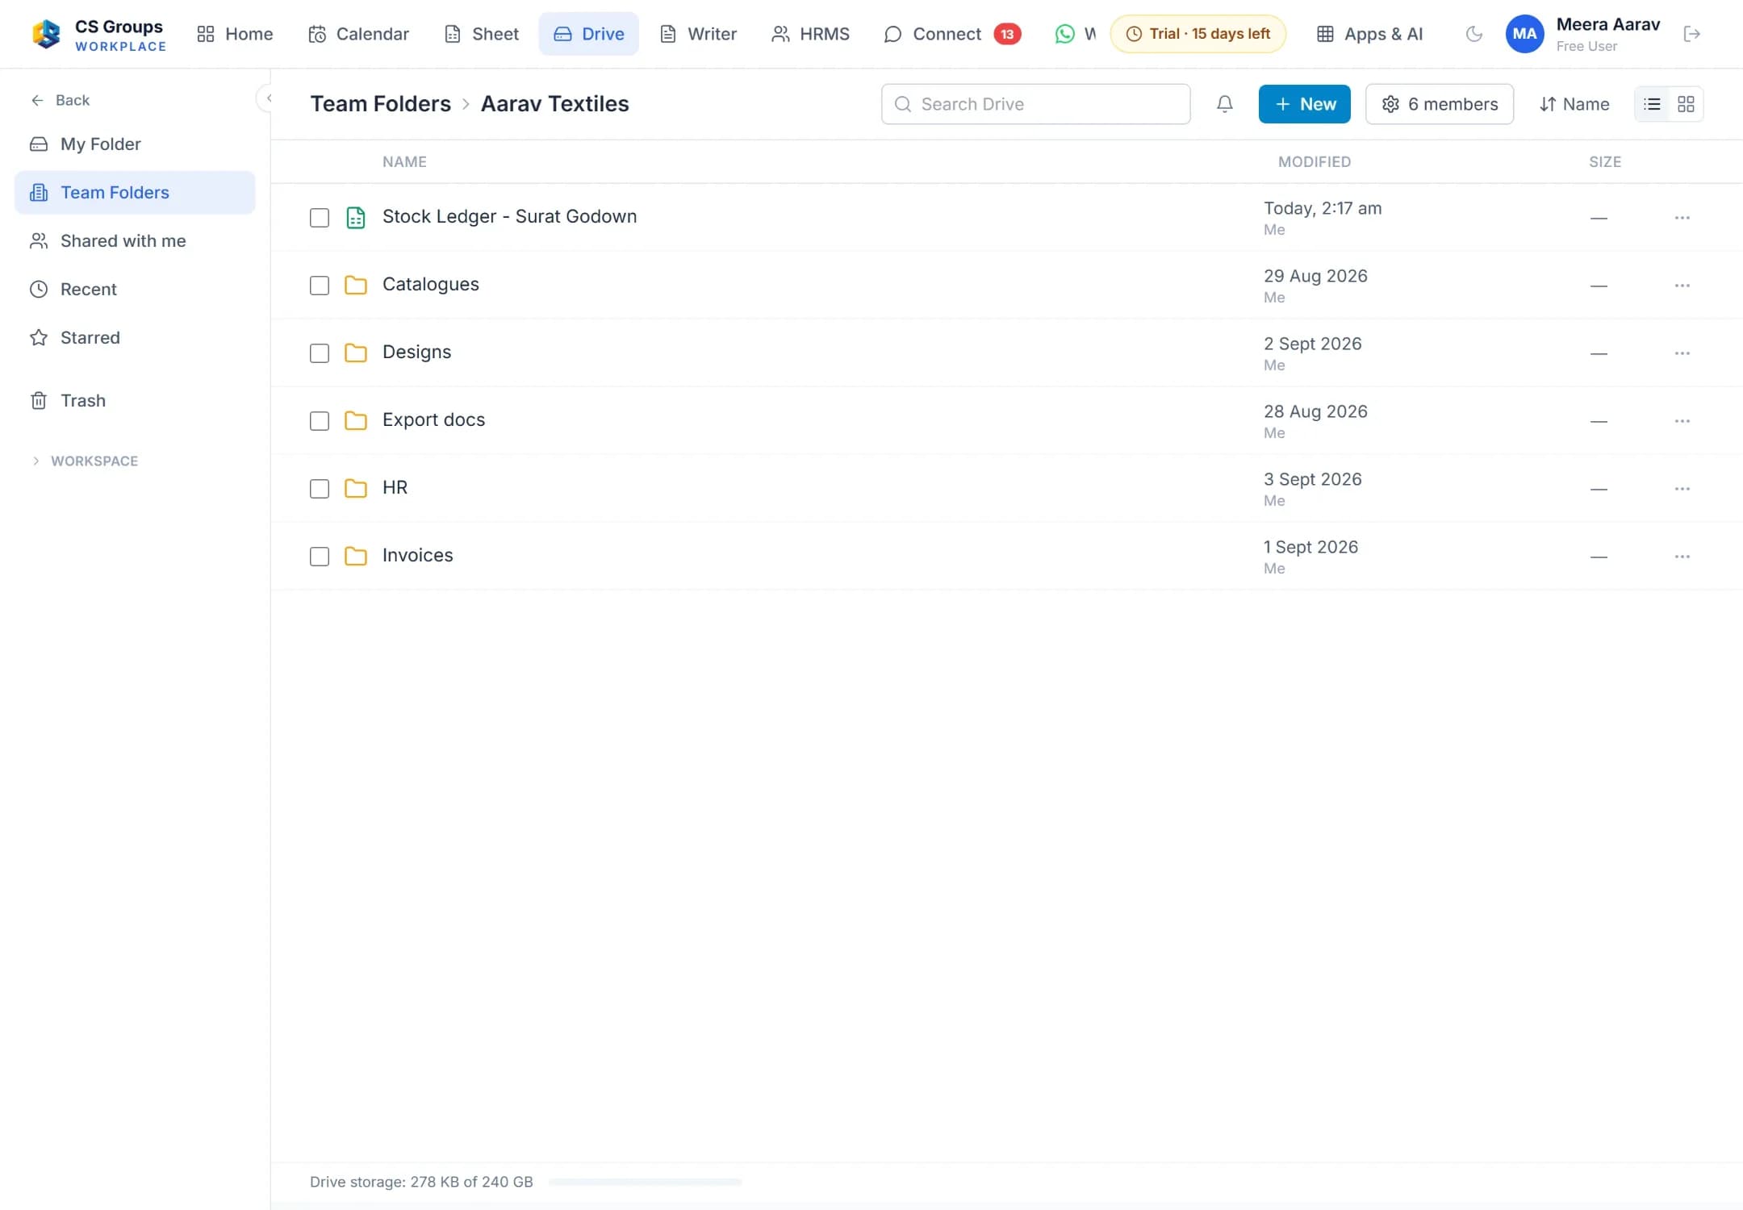This screenshot has height=1210, width=1743.
Task: Open more options for Catalogues folder
Action: pyautogui.click(x=1682, y=286)
